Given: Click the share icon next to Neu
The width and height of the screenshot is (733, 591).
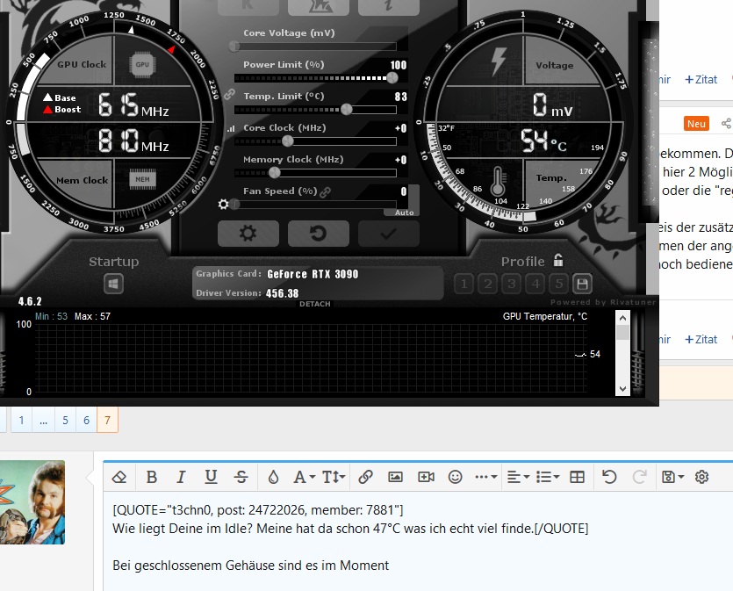Looking at the screenshot, I should (726, 124).
